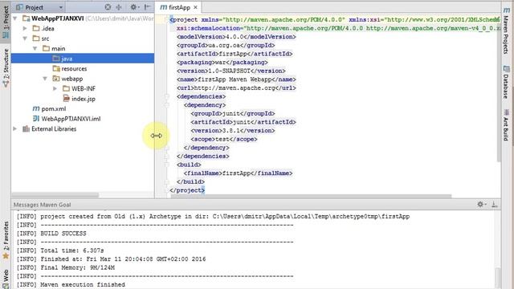Select the WEB-INF folder
The image size is (514, 289).
pos(84,88)
